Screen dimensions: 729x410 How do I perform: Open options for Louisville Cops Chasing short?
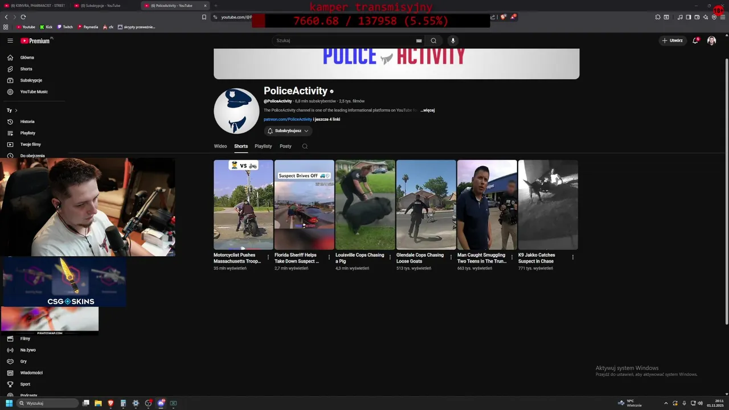coord(390,257)
